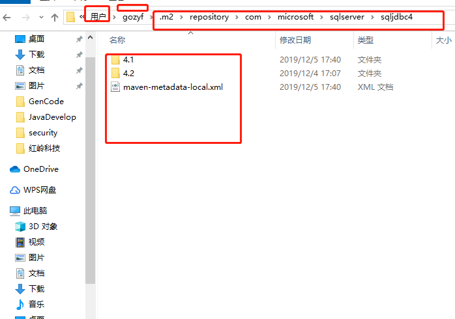Sort files by the 名称 column header
This screenshot has height=319, width=455.
[117, 40]
